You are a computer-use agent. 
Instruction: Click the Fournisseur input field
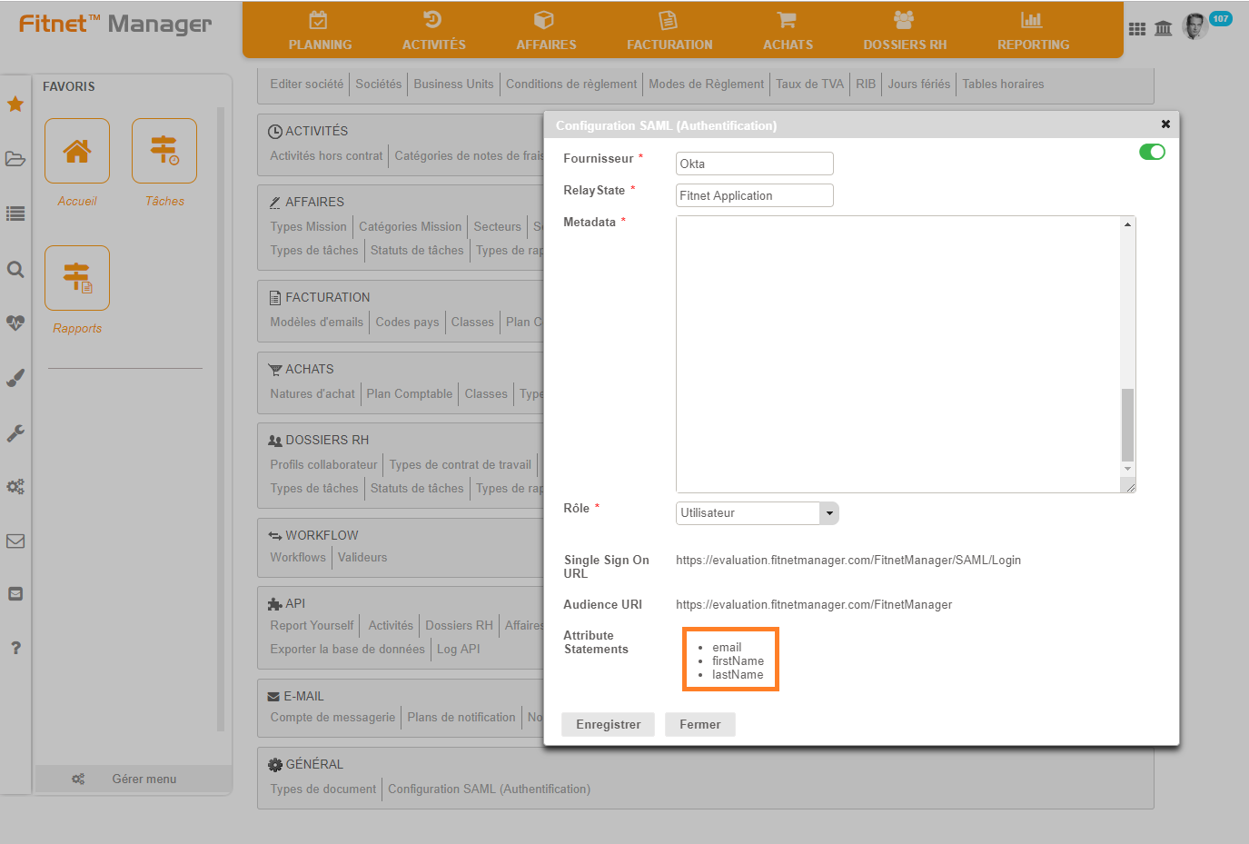(x=754, y=164)
